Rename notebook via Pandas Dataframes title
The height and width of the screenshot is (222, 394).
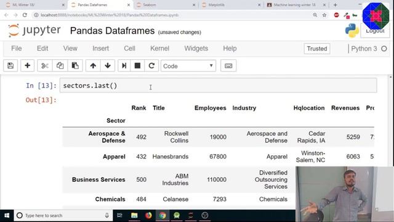click(x=112, y=31)
